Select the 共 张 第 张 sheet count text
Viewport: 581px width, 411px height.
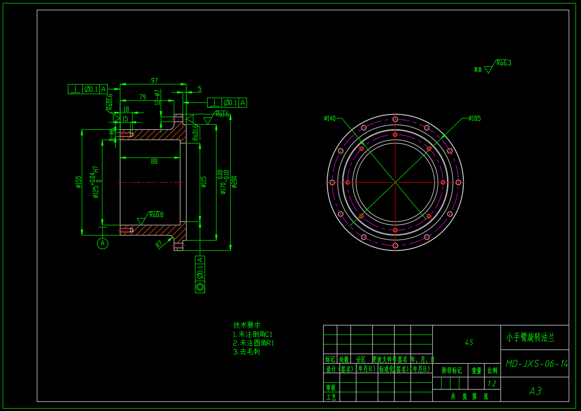(x=470, y=396)
